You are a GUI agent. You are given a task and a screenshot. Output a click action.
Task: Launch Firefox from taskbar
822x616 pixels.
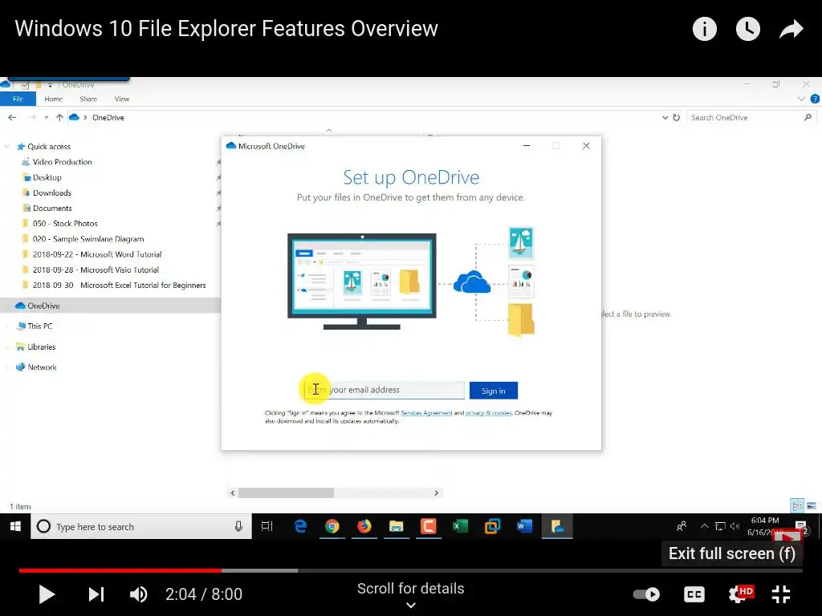[364, 526]
